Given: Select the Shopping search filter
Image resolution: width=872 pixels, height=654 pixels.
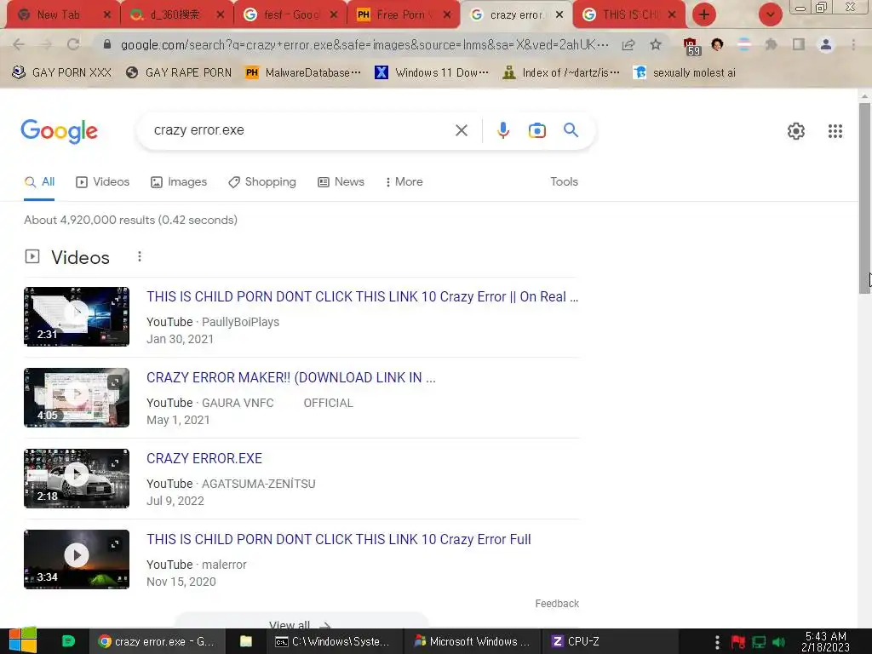Looking at the screenshot, I should pos(262,182).
